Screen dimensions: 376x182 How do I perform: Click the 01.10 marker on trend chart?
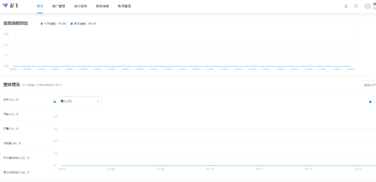click(210, 169)
